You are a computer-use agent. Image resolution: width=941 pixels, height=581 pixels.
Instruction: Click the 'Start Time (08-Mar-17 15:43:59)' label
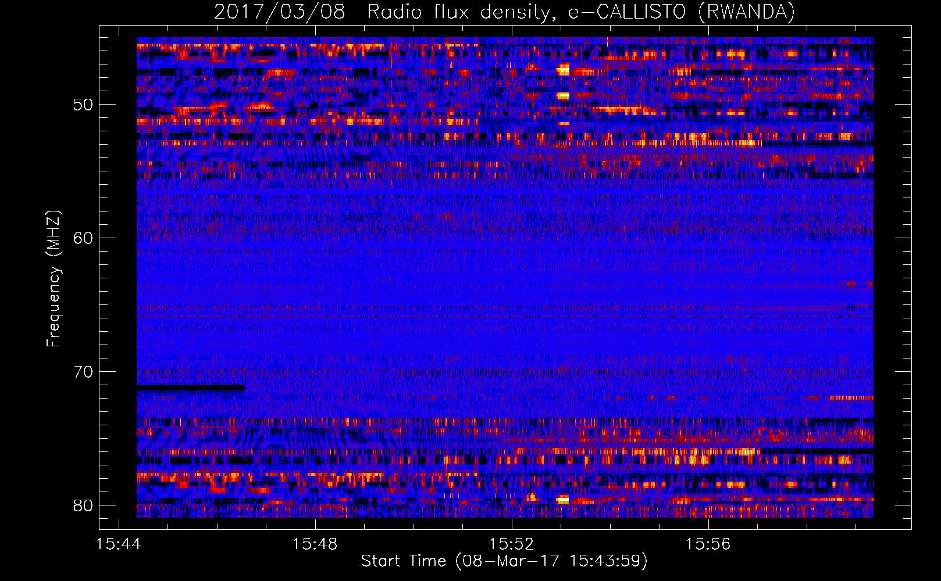pyautogui.click(x=504, y=561)
